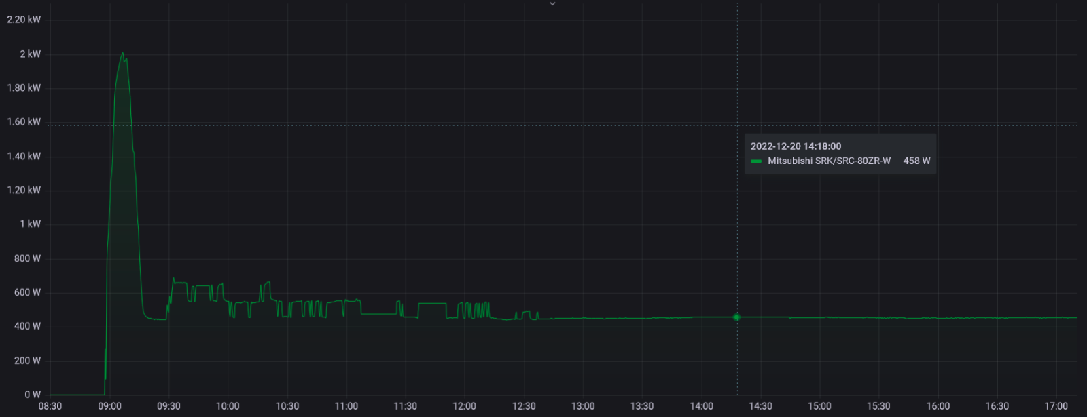The width and height of the screenshot is (1087, 417).
Task: Click the 08:30 time axis label
Action: click(50, 406)
